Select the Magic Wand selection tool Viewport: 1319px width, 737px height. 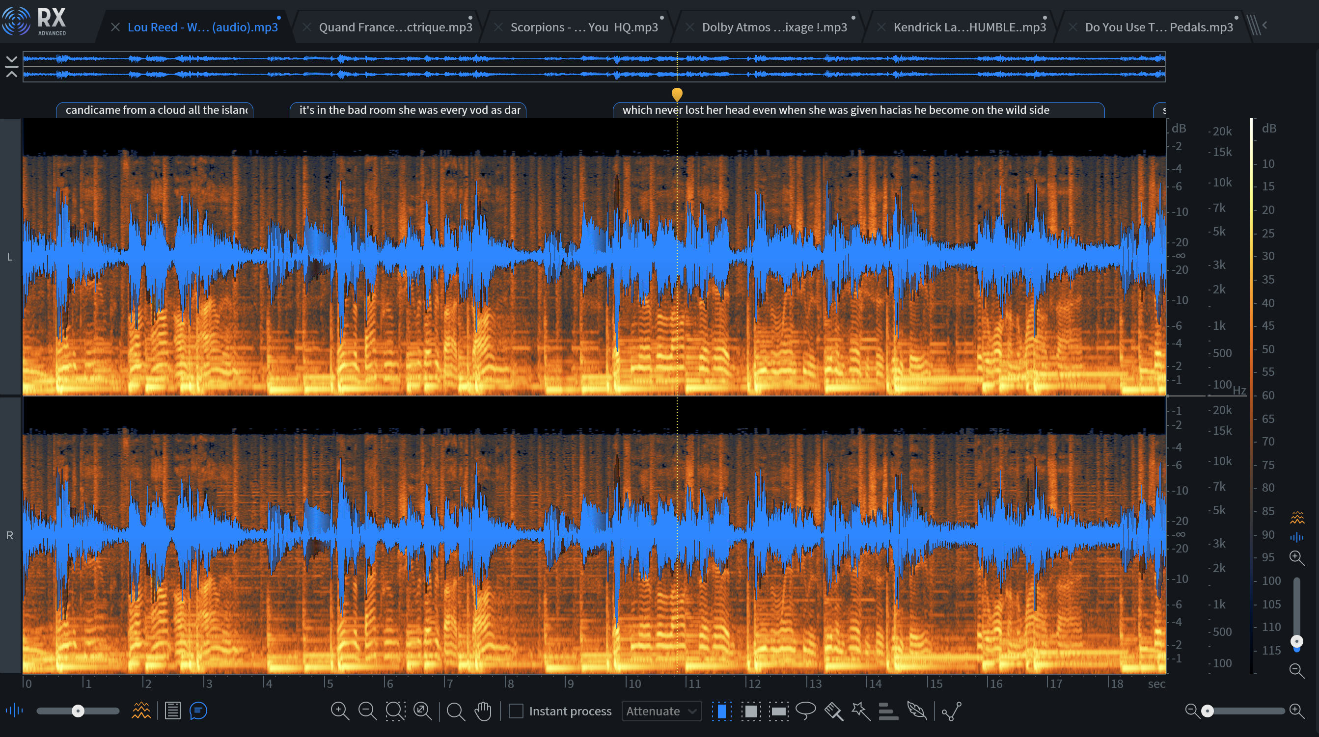coord(860,711)
